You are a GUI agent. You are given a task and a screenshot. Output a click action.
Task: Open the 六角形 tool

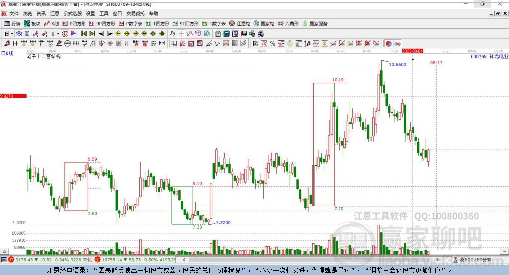click(288, 24)
